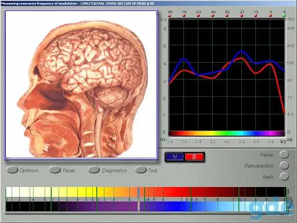Select the red indicator dot under 46
297x223 pixels.
[213, 16]
